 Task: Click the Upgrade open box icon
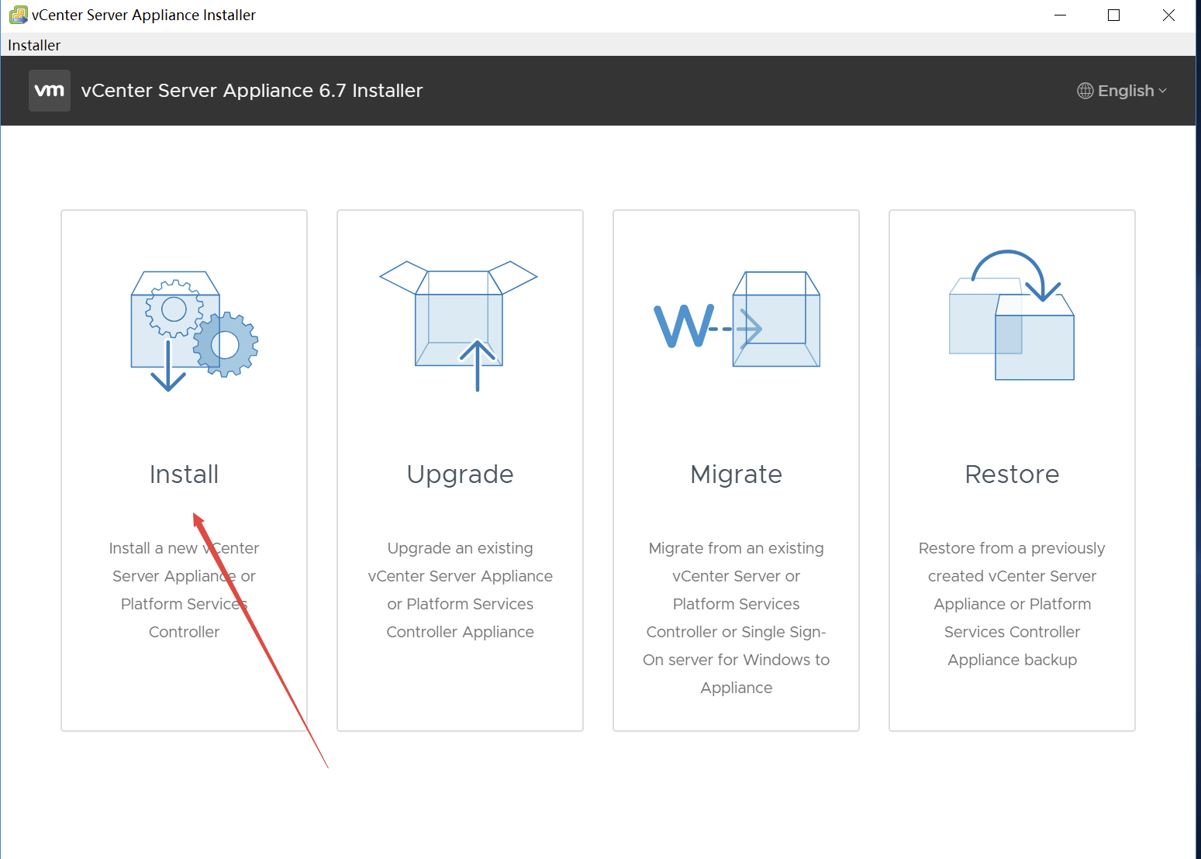(x=458, y=326)
